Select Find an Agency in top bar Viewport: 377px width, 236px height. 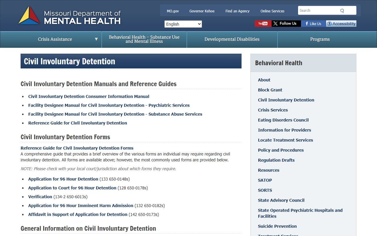[x=237, y=11]
